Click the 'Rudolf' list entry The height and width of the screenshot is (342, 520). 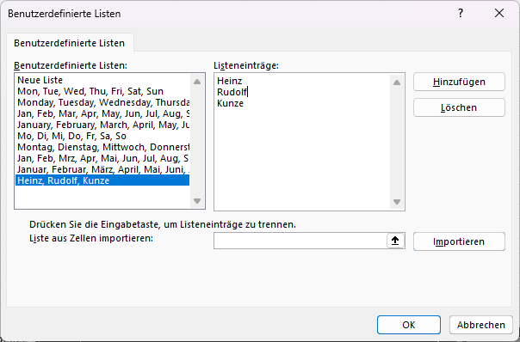coord(232,92)
